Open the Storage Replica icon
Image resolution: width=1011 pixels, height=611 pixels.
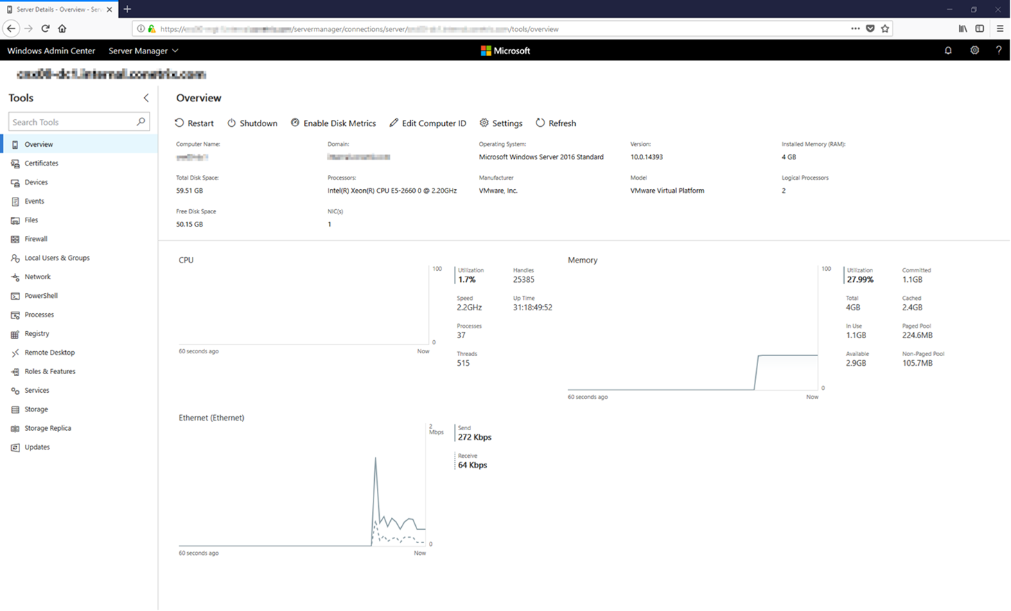coord(15,429)
